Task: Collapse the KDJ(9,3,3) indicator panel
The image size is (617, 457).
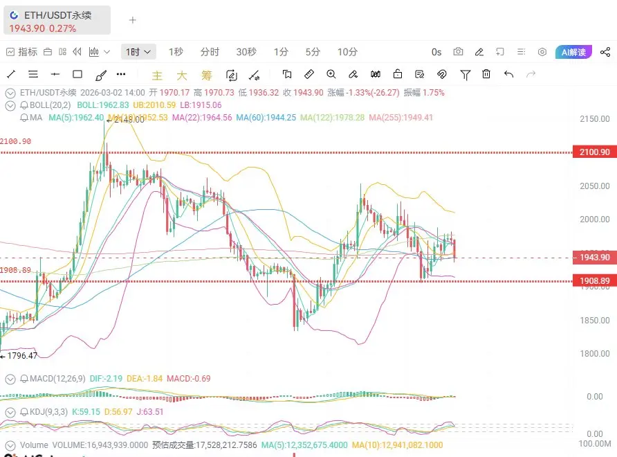Action: [x=10, y=413]
